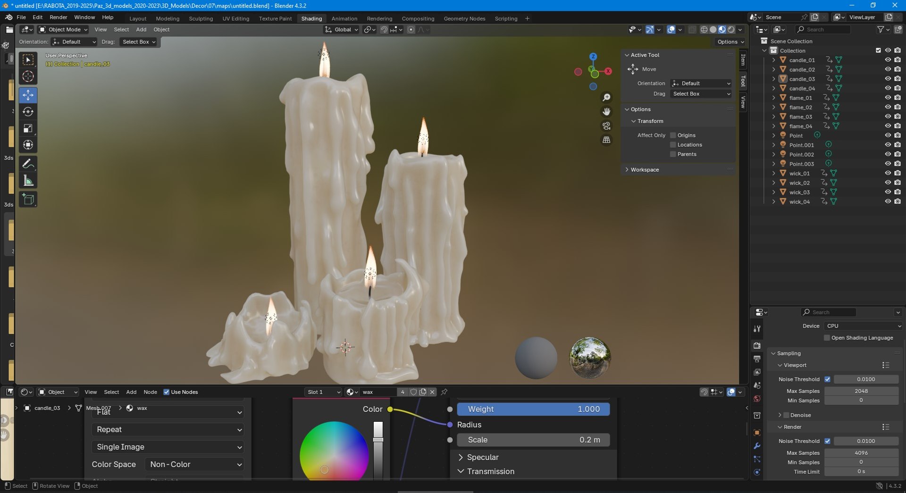Select the Scale tool in left toolbar
The width and height of the screenshot is (906, 493).
[28, 128]
